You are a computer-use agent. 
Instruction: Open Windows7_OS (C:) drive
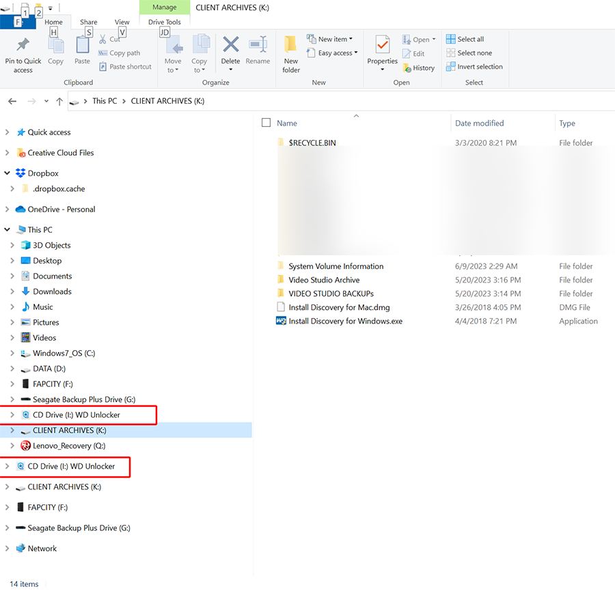tap(64, 354)
